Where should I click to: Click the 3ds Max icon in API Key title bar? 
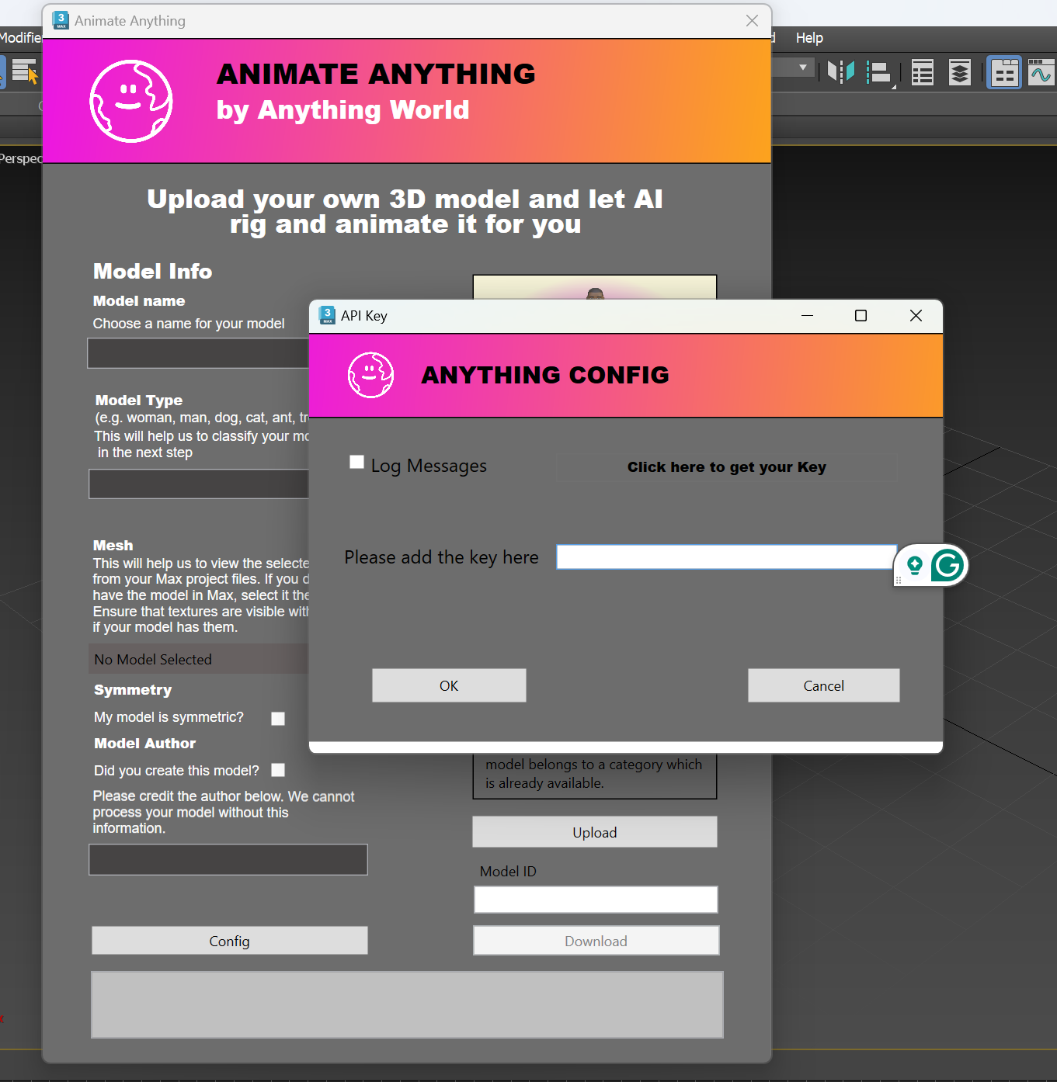(327, 315)
